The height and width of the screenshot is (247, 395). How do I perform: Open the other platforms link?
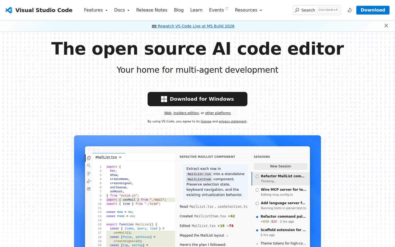(218, 113)
